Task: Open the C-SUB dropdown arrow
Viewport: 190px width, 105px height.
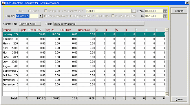Action: (134, 11)
